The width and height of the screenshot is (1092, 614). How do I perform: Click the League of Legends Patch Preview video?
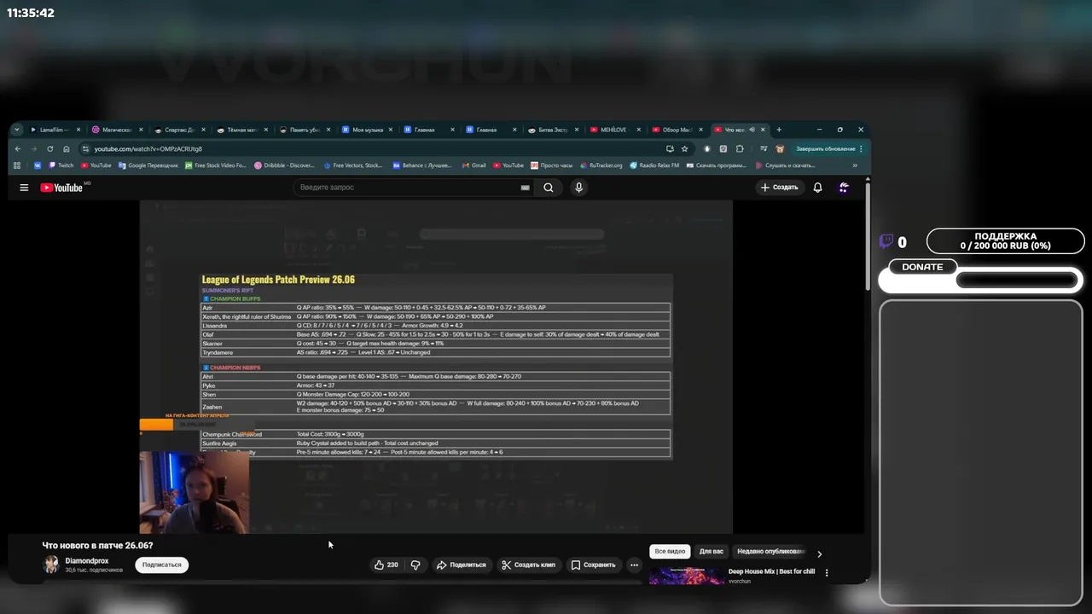click(436, 367)
